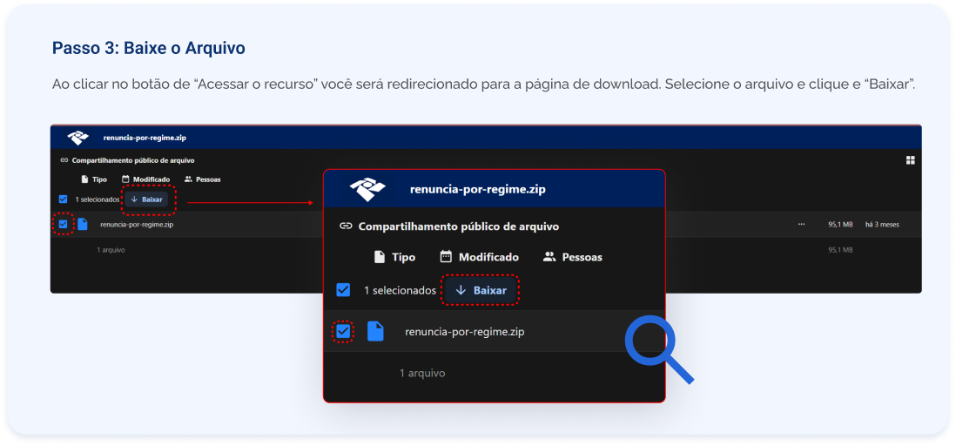The width and height of the screenshot is (956, 446).
Task: Open the three-dot options for the file row
Action: (801, 225)
